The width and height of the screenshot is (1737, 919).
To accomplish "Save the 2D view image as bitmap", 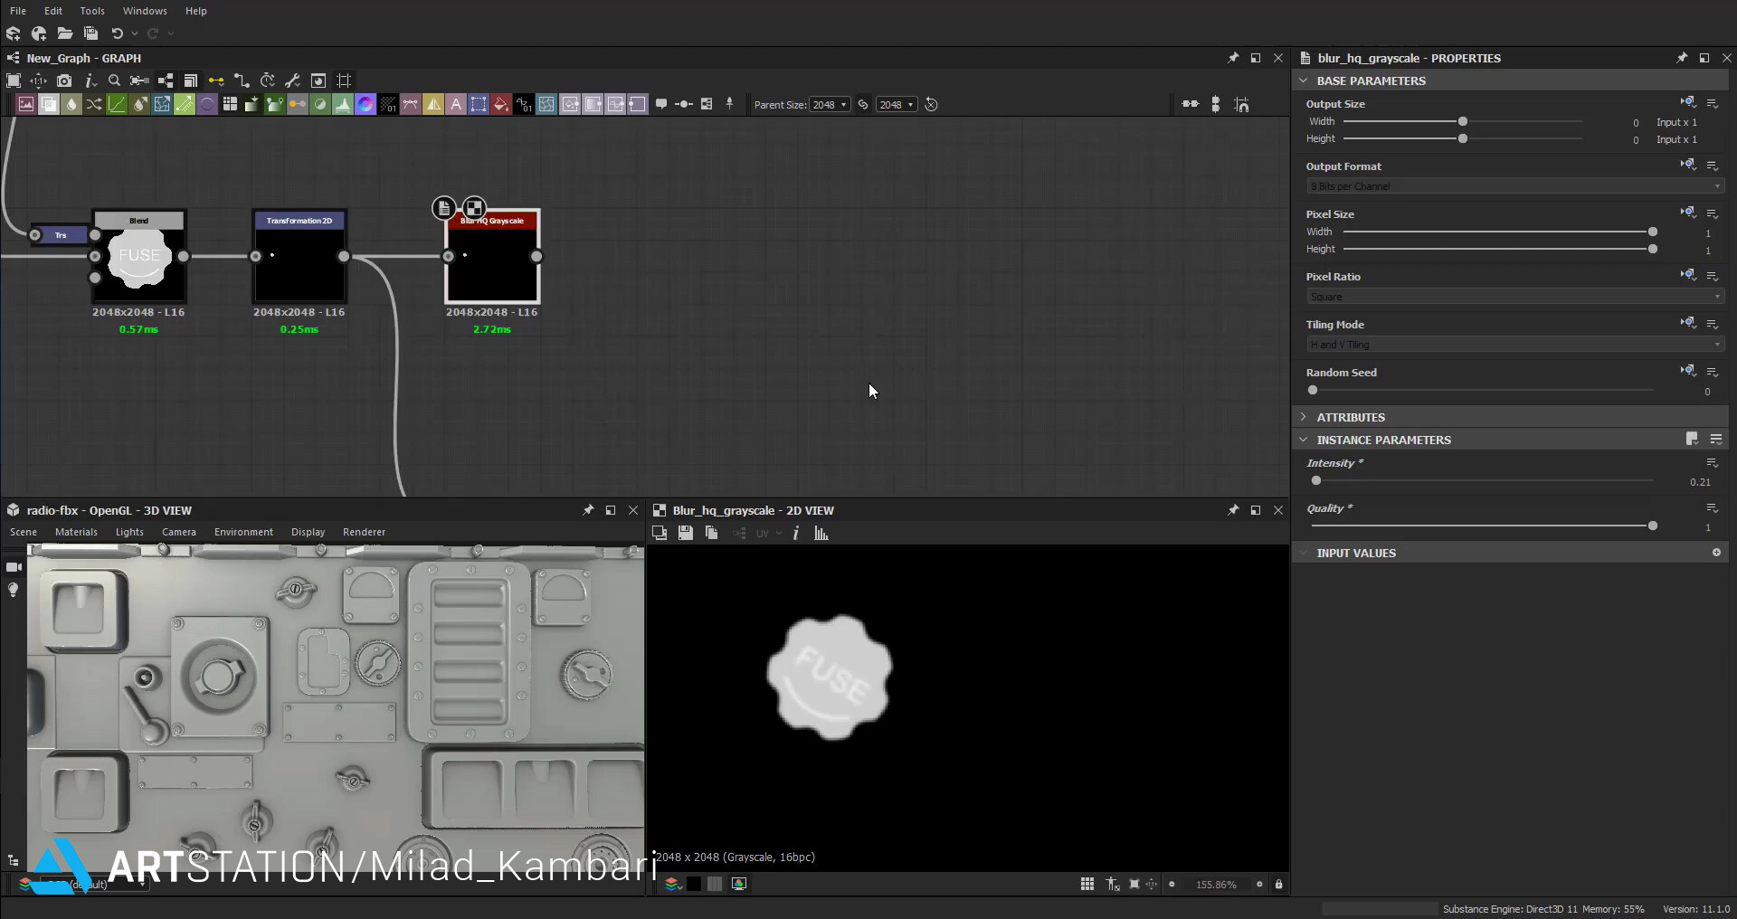I will (686, 534).
